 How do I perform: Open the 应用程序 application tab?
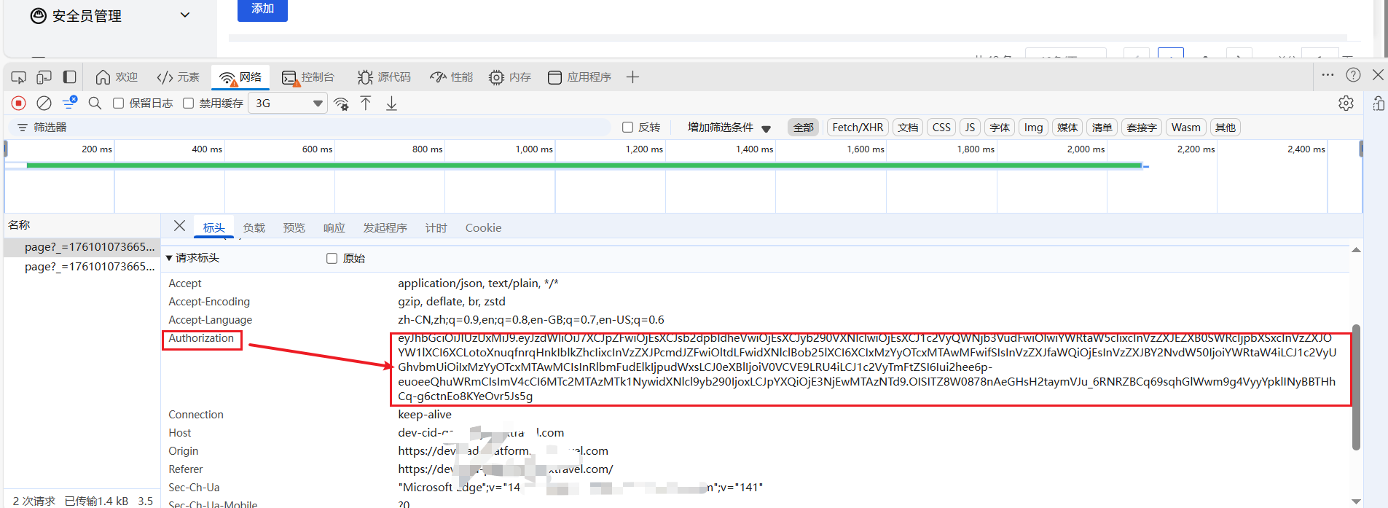pos(579,77)
